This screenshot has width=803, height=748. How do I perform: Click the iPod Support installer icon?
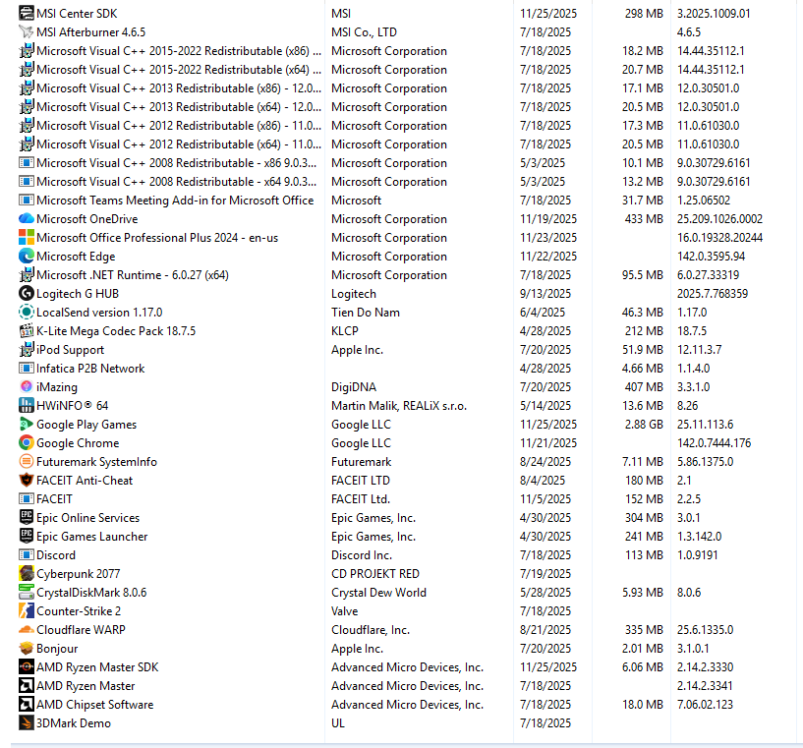[x=27, y=350]
